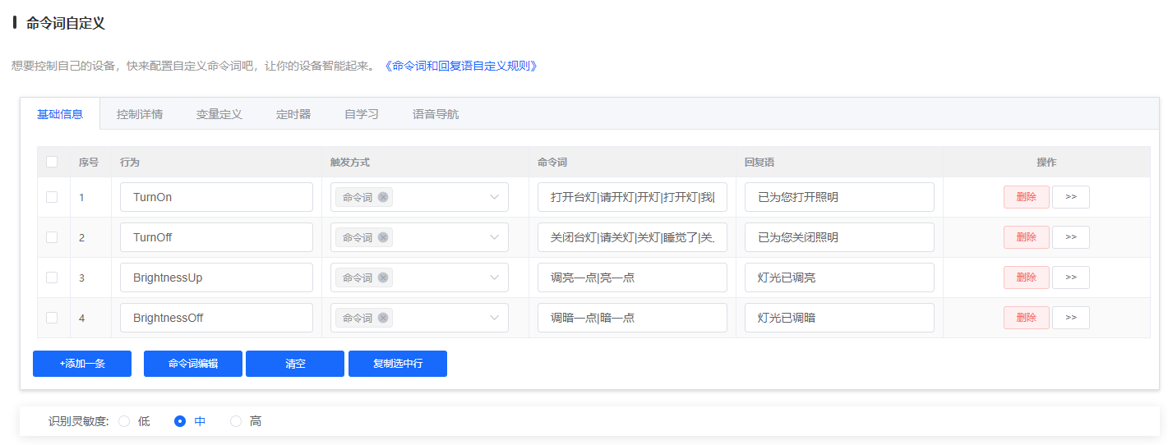Click the 操作 column header

coord(1046,163)
